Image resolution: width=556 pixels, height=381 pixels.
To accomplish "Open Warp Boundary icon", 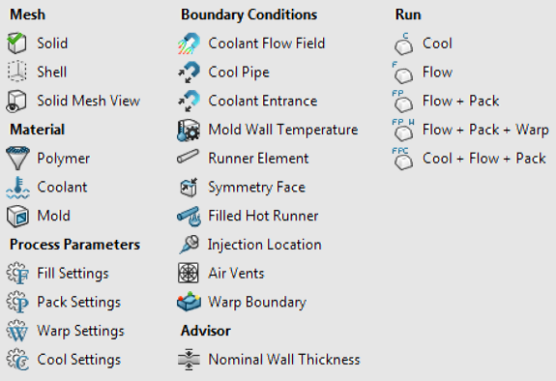I will [x=189, y=302].
